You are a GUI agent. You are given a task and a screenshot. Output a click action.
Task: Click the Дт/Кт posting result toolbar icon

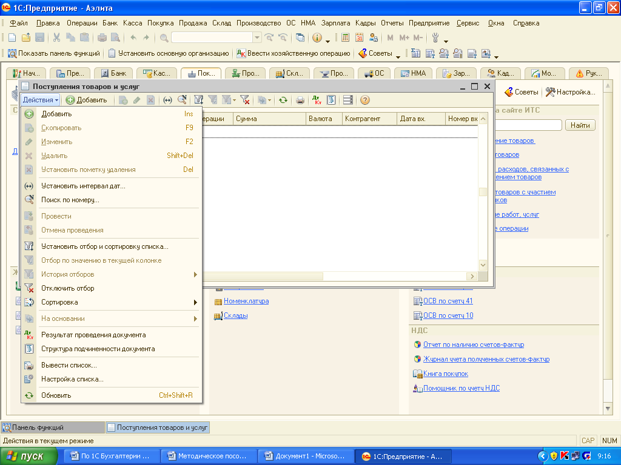317,100
